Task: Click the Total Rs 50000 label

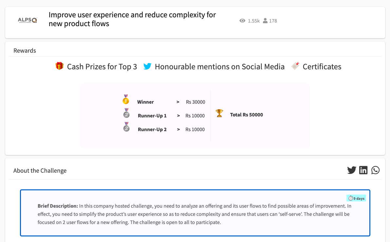Action: [246, 115]
